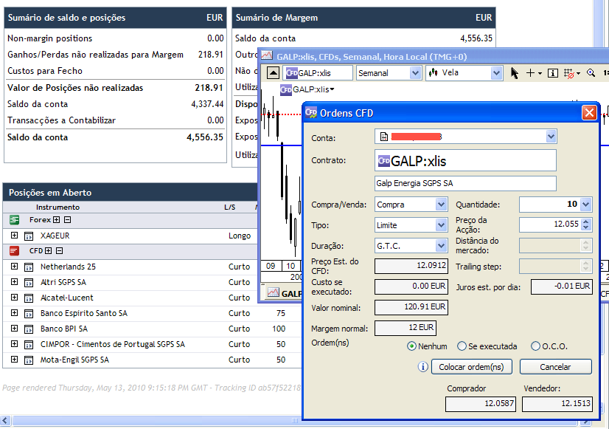
Task: Select the arrow pointer tool in chart toolbar
Action: coord(514,73)
